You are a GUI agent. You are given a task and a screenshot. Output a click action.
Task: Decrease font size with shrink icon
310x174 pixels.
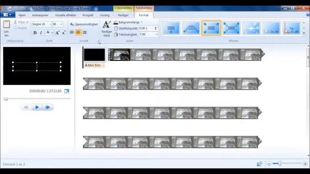(x=63, y=32)
